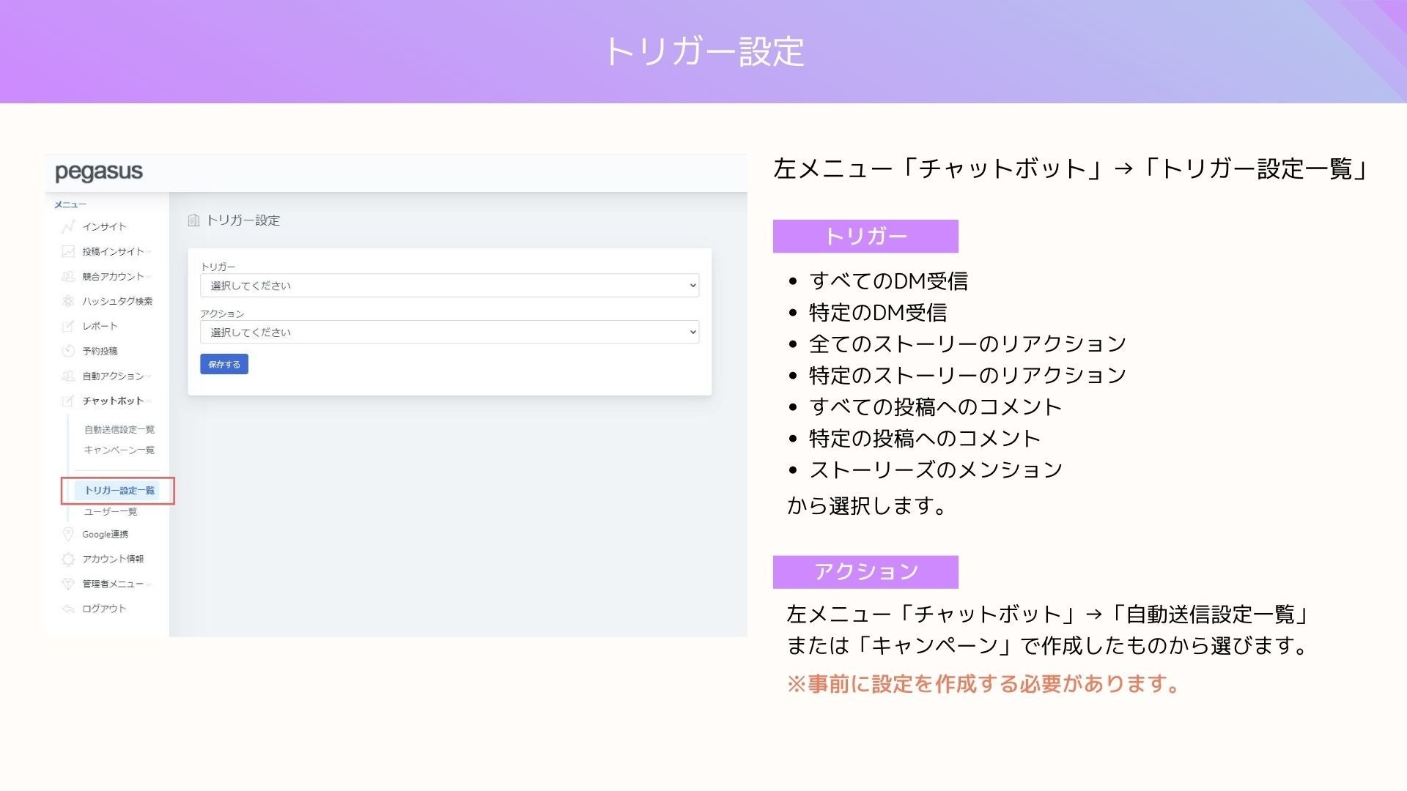Click the ログアウト arrow icon
This screenshot has height=791, width=1407.
click(68, 609)
